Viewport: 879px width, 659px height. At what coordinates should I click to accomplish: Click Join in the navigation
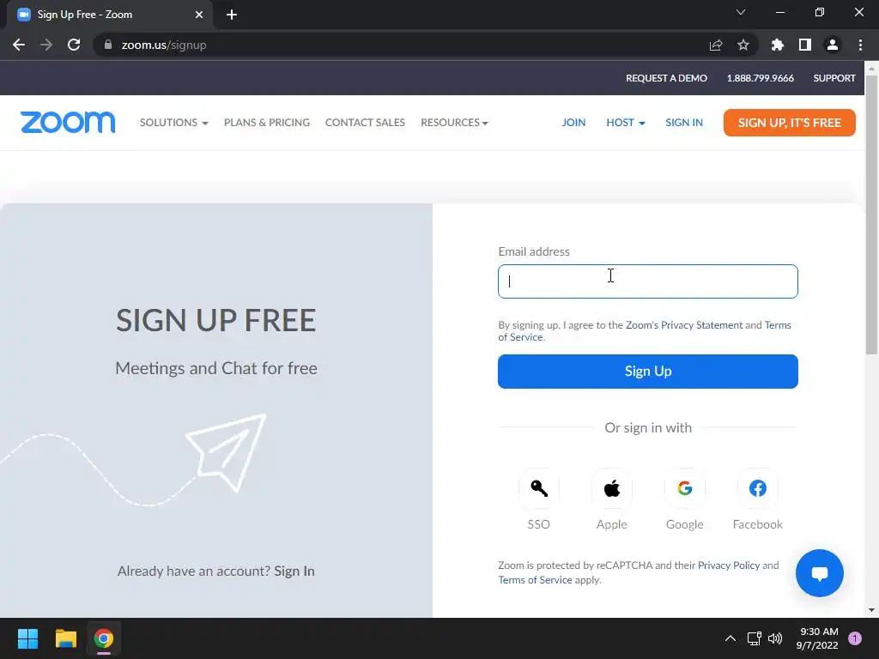coord(573,122)
